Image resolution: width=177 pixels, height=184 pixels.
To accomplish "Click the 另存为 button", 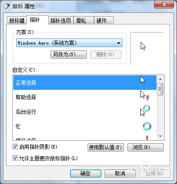I will pyautogui.click(x=68, y=54).
